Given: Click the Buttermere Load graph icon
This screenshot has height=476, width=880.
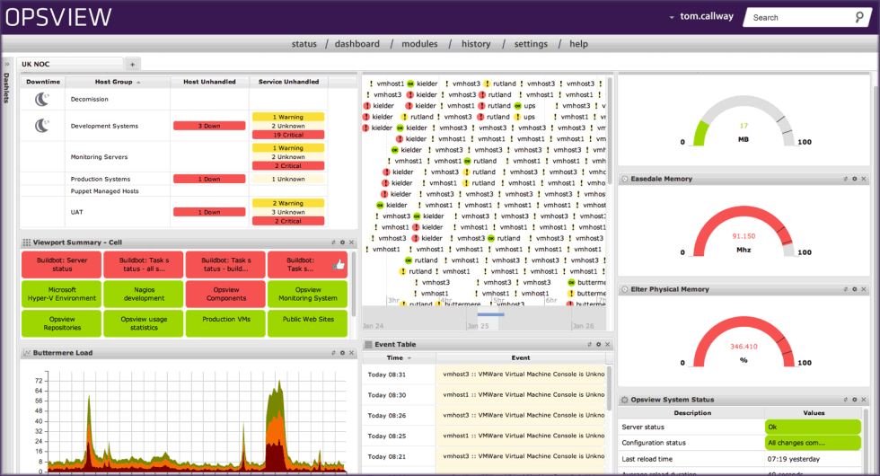Looking at the screenshot, I should (x=26, y=353).
